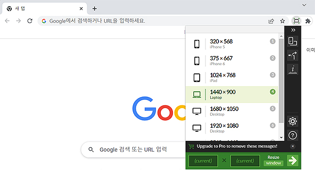The width and height of the screenshot is (315, 181).
Task: Click the 1920 × 1080 monitor icon
Action: [197, 128]
